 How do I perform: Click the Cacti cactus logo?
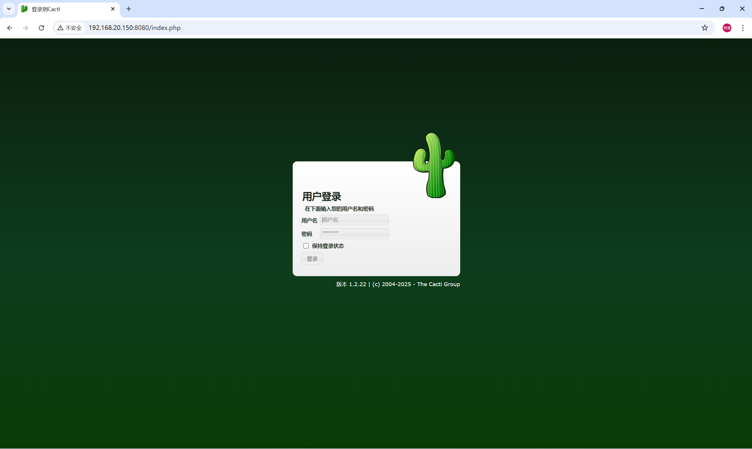coord(433,165)
